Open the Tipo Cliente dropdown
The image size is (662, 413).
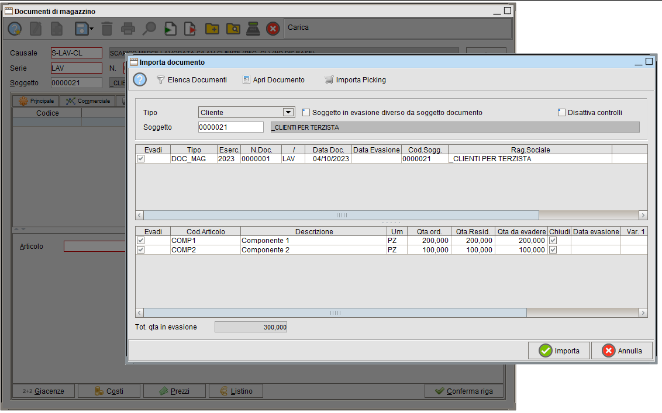(x=288, y=112)
